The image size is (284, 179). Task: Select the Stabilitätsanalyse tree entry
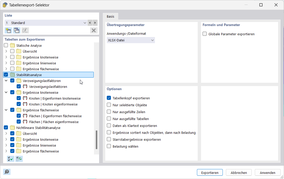point(29,75)
